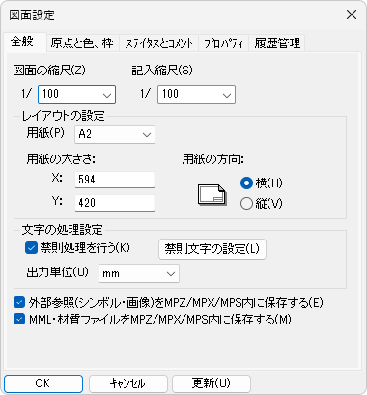Switch to the 原点と色、枠 tab
Viewport: 367px width, 395px height.
click(82, 43)
